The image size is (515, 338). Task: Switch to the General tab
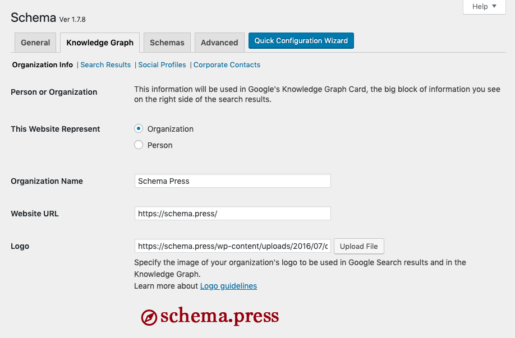point(35,43)
